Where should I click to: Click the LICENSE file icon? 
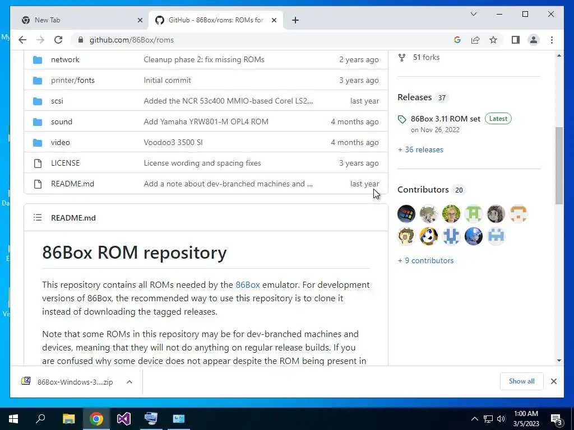tap(38, 163)
